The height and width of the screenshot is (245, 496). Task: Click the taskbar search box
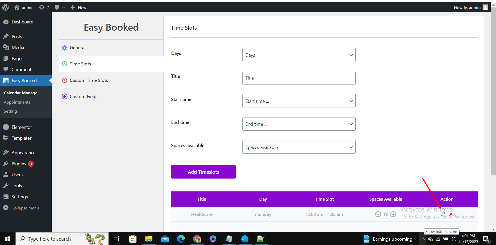coord(62,239)
